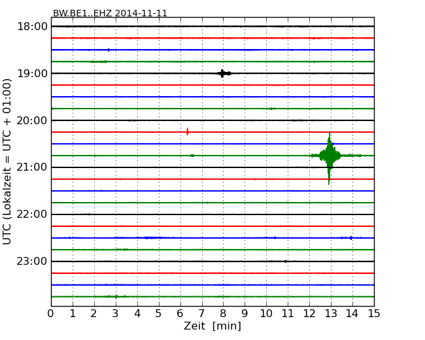Click the '10' tick label on the Zeit axis
This screenshot has height=340, width=425.
[266, 314]
